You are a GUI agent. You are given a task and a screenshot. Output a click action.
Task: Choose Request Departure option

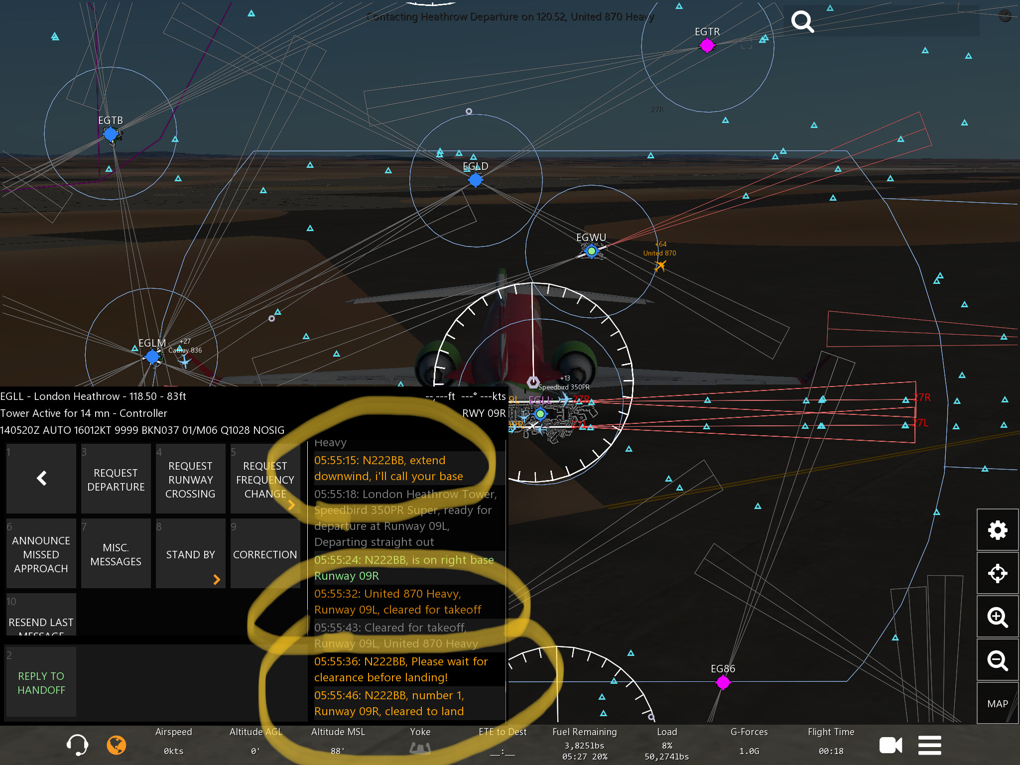pos(116,479)
